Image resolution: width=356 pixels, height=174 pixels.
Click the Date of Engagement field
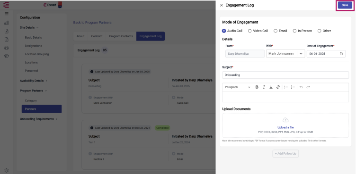pyautogui.click(x=326, y=54)
